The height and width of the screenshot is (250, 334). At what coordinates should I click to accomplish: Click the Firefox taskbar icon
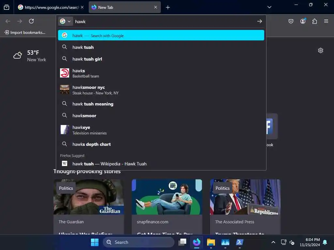pyautogui.click(x=197, y=242)
